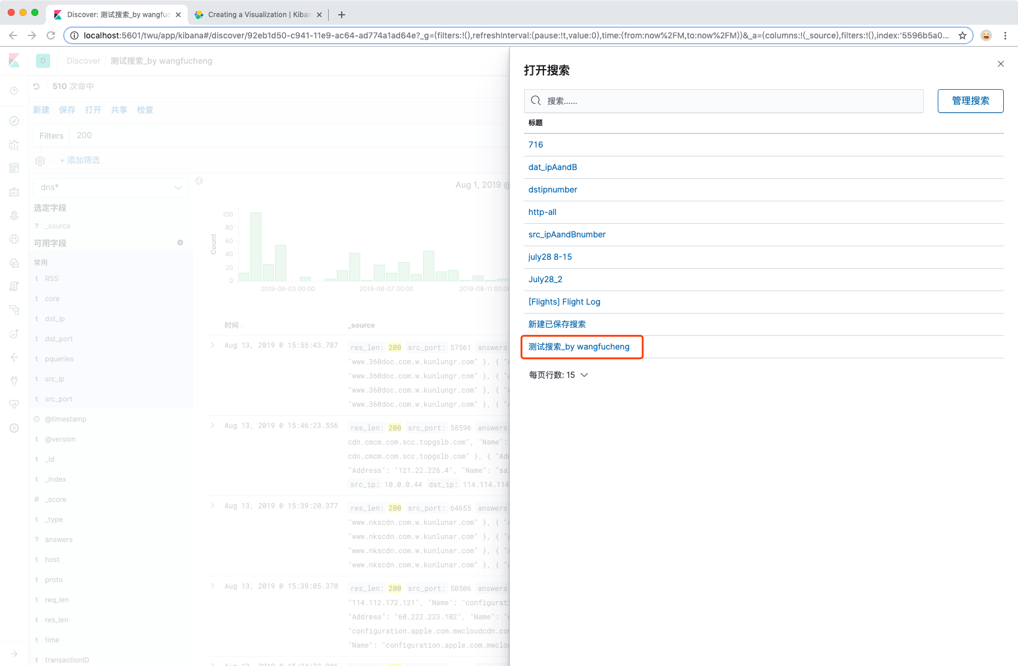Close the 打开搜索 flyout panel
Image resolution: width=1018 pixels, height=666 pixels.
point(1000,64)
